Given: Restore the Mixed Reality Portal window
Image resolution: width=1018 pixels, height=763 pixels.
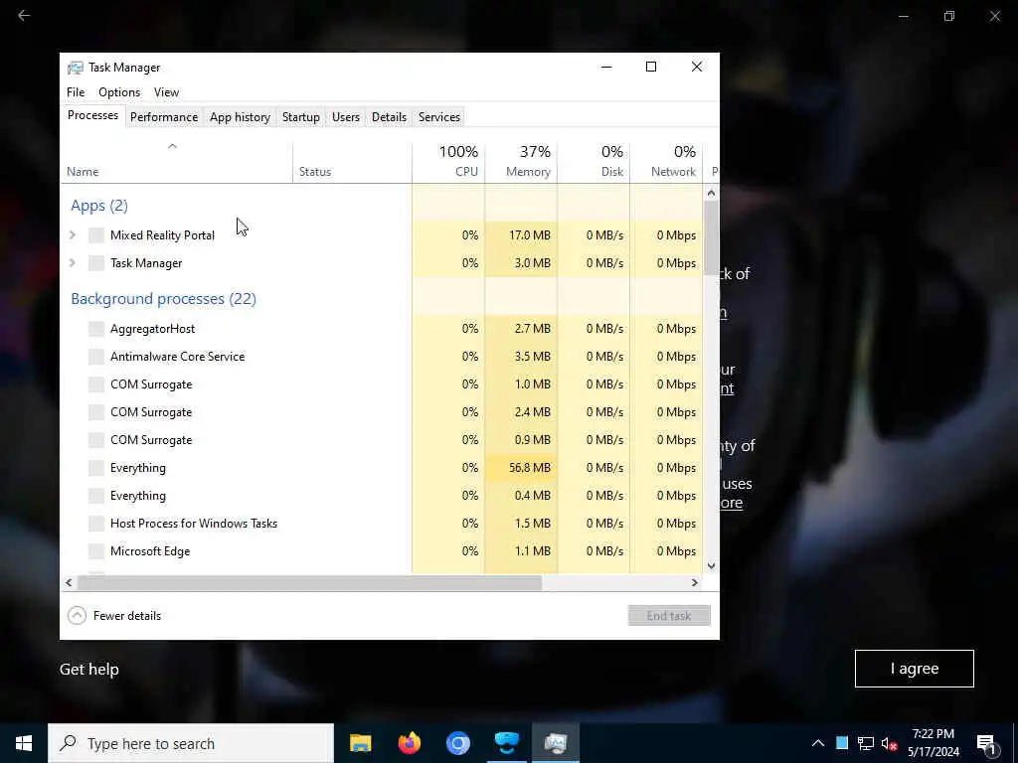Looking at the screenshot, I should pyautogui.click(x=949, y=16).
